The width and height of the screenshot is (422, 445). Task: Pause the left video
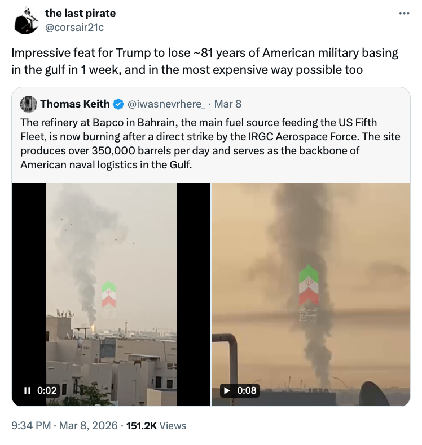[27, 390]
